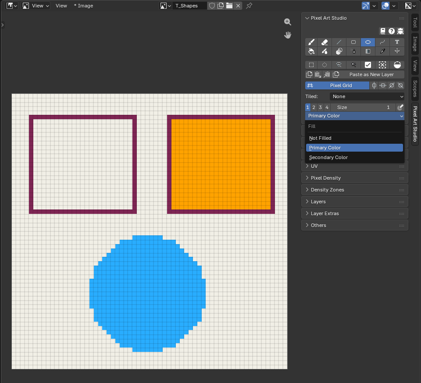The height and width of the screenshot is (383, 421).
Task: Open the Primary Color fill dropdown
Action: pos(355,116)
